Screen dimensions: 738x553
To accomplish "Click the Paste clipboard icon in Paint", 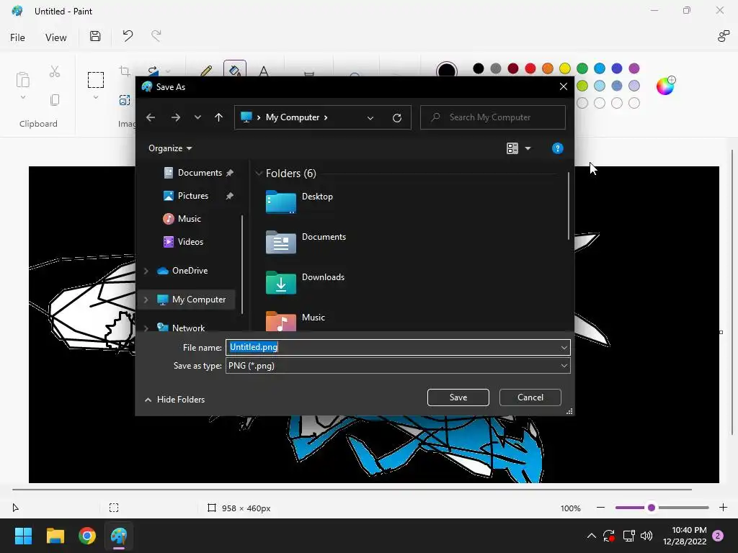I will (22, 79).
